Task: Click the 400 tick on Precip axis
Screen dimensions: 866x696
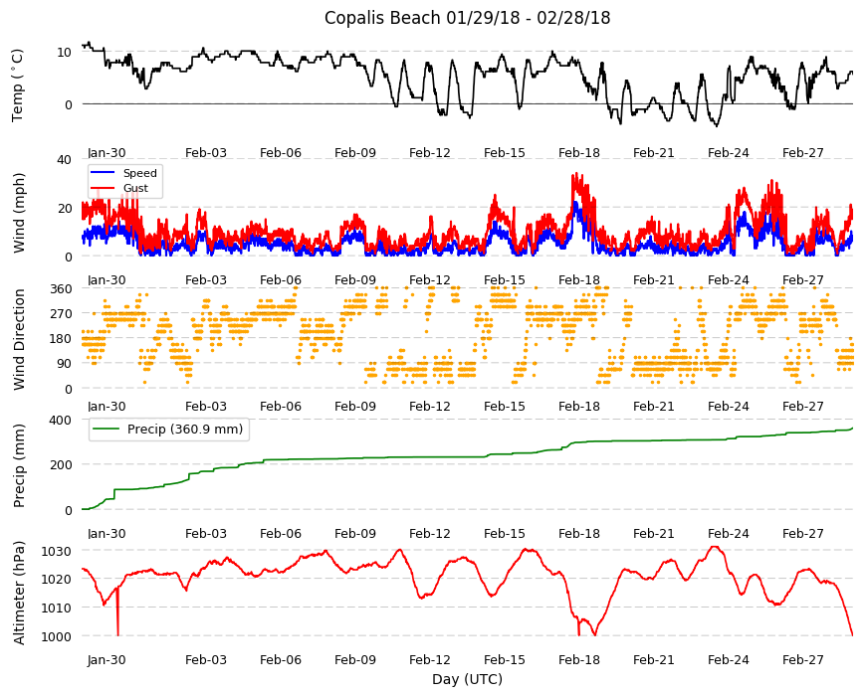Action: point(62,421)
